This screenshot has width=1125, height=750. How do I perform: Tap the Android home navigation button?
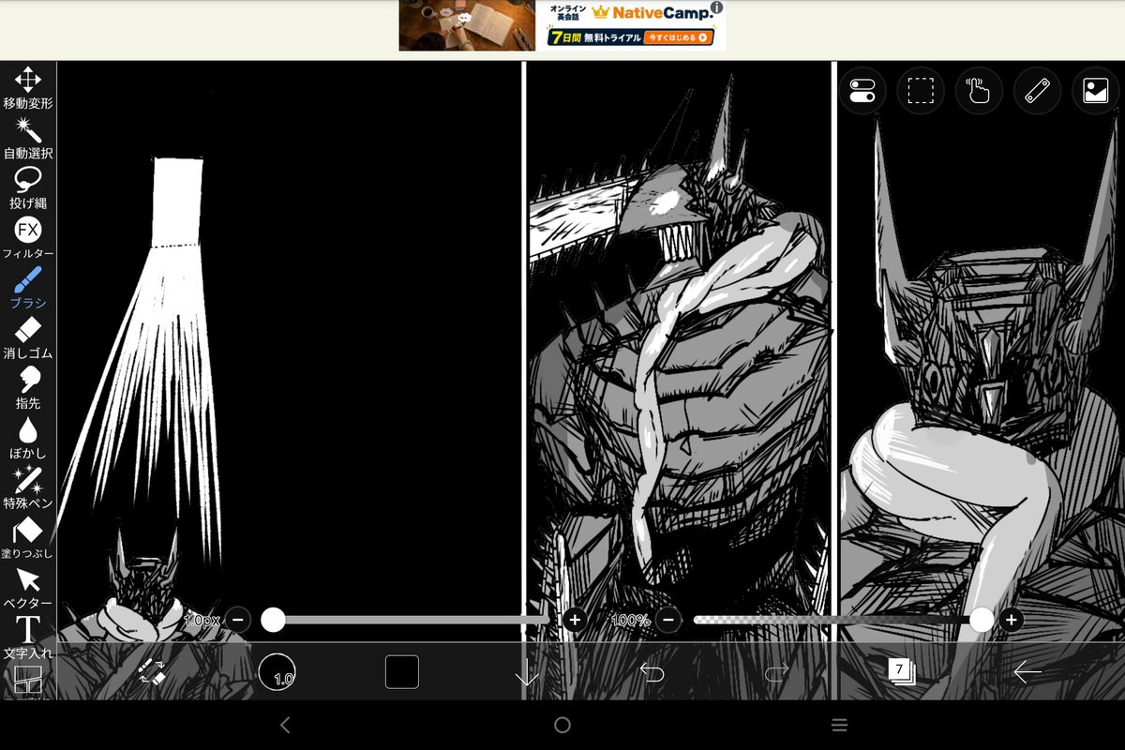click(562, 725)
